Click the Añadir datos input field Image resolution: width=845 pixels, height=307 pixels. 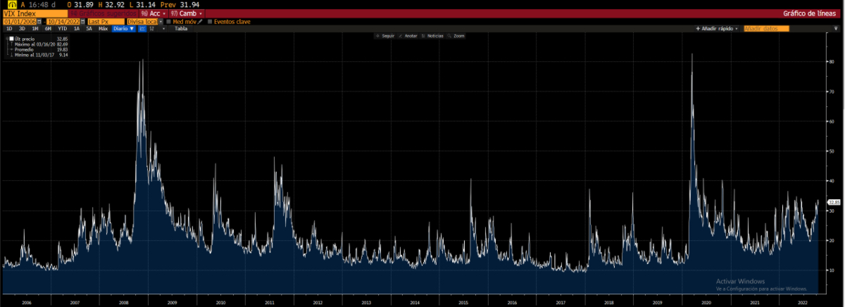[x=766, y=29]
